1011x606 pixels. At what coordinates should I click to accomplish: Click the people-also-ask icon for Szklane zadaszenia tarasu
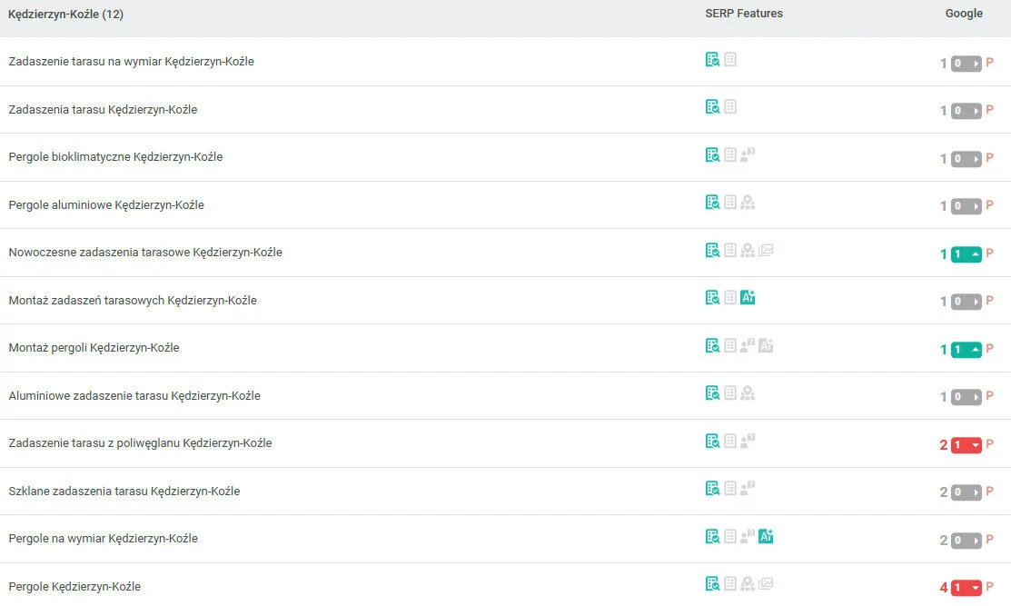tap(748, 488)
